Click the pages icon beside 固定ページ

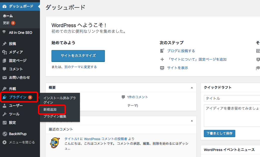click(x=4, y=61)
